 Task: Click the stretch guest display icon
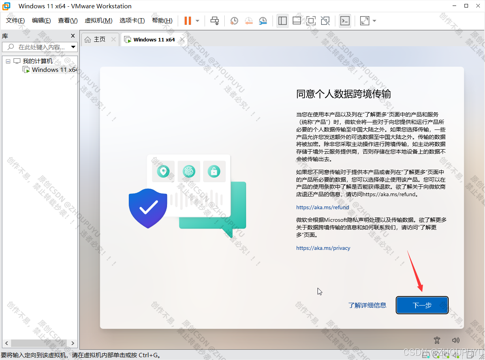tap(365, 21)
